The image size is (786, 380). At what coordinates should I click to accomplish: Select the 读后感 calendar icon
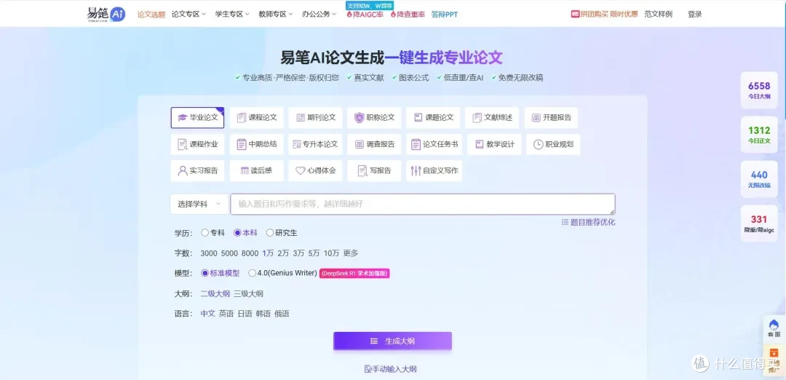click(x=245, y=171)
